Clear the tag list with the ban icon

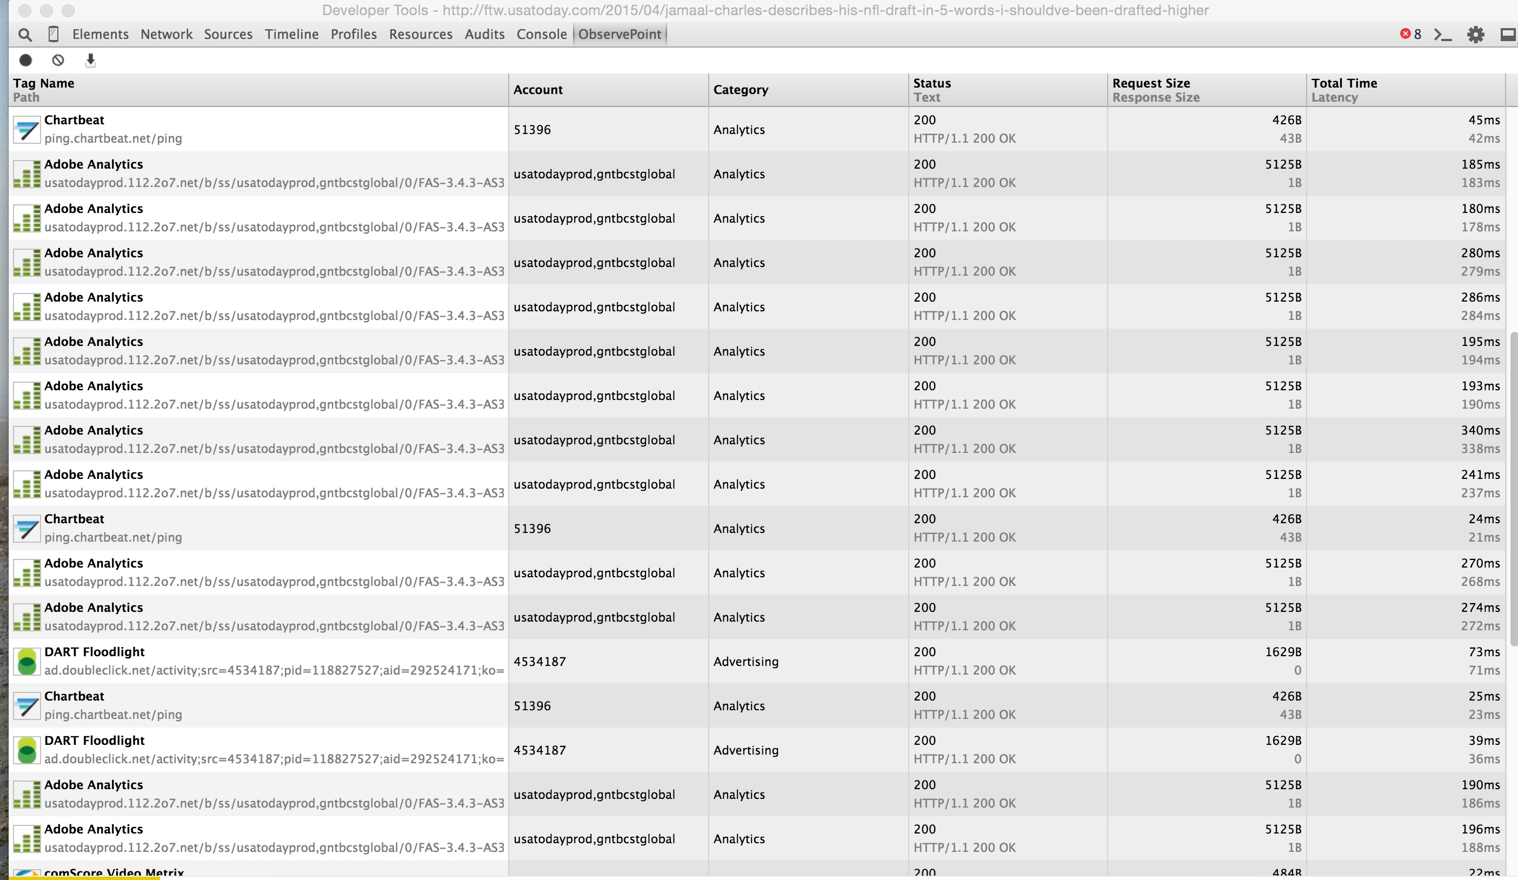tap(58, 60)
